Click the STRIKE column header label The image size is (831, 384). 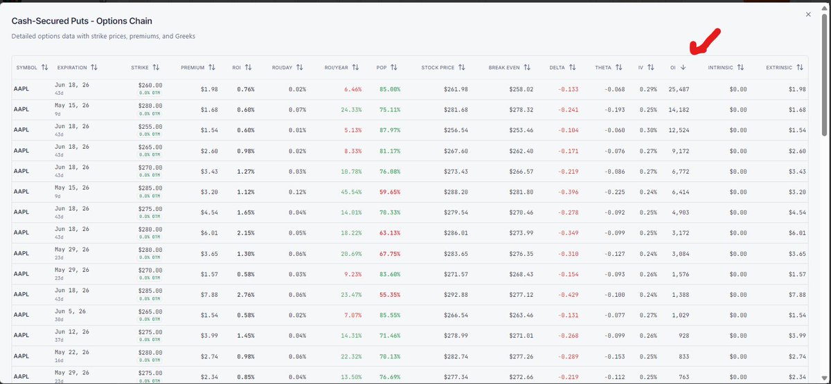point(139,68)
